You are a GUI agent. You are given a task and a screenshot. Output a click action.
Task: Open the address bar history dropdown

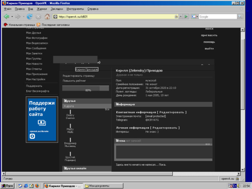pyautogui.click(x=180, y=17)
